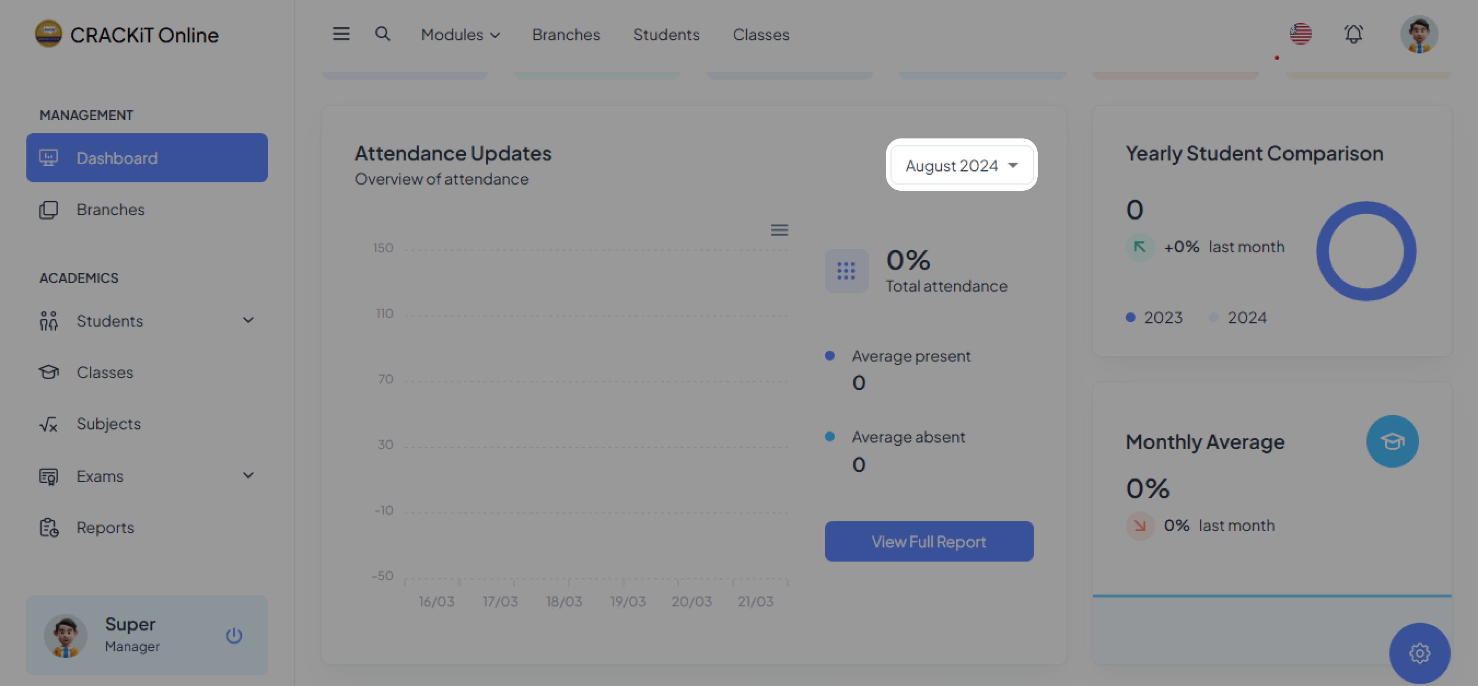Open the August 2024 month dropdown

pos(961,165)
